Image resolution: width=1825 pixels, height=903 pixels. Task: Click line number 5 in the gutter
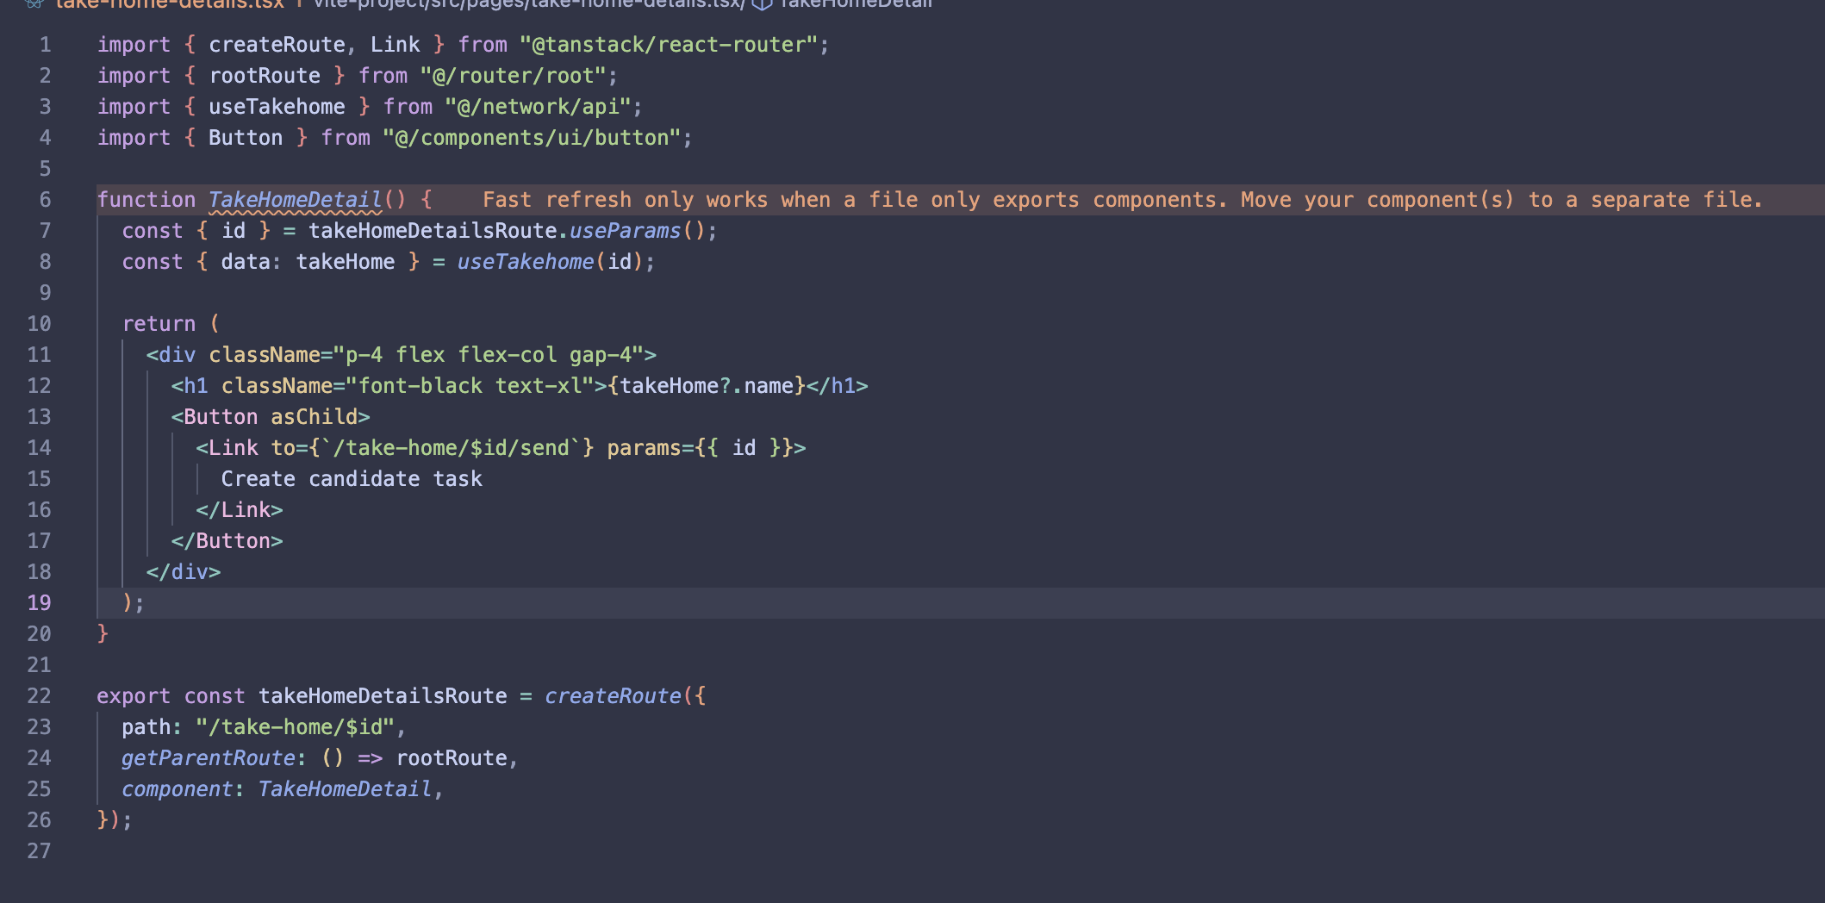[46, 169]
